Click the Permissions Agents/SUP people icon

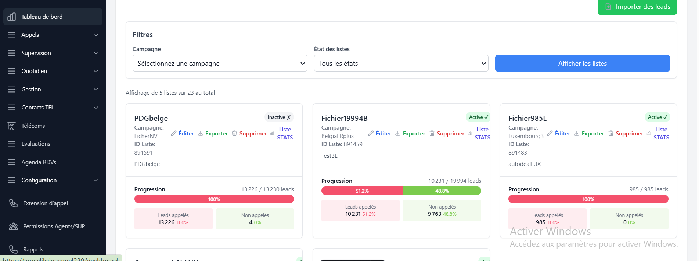(x=13, y=226)
